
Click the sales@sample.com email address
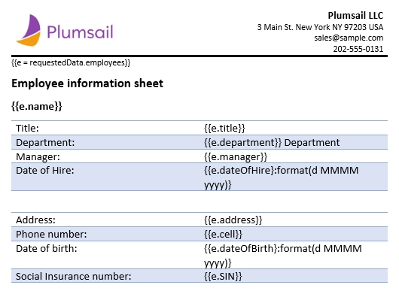tap(349, 38)
